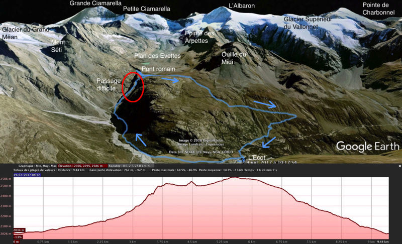Screen dimensions: 402x244
Task: Click the 2034 m cursor elevation readout
Action: tap(19, 230)
